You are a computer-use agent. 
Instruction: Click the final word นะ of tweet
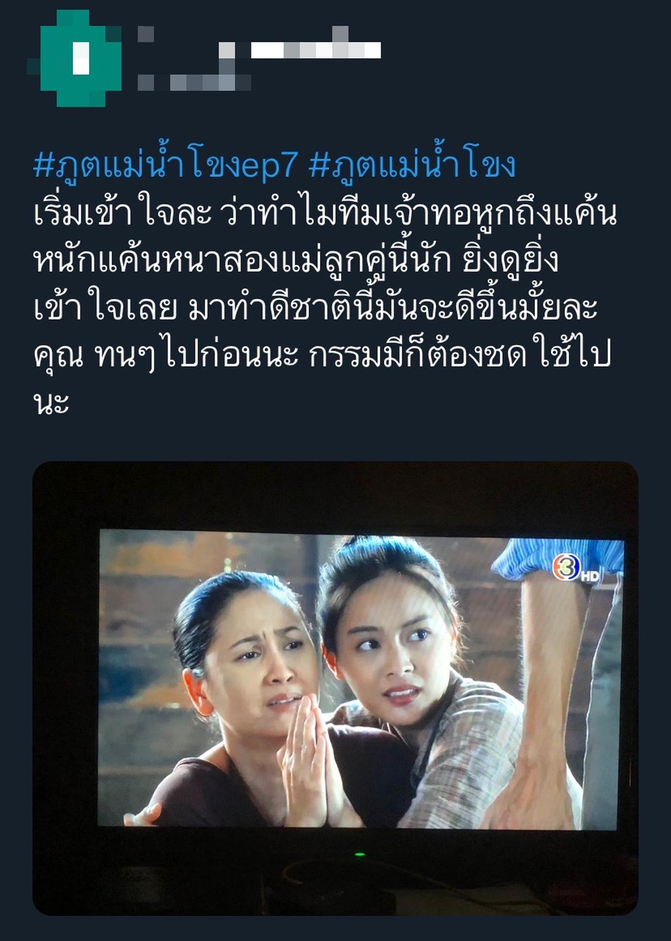click(51, 402)
